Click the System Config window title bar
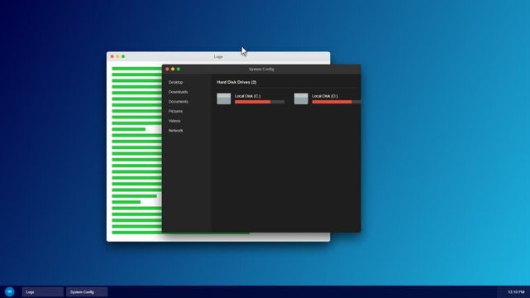The height and width of the screenshot is (298, 530). pyautogui.click(x=261, y=69)
